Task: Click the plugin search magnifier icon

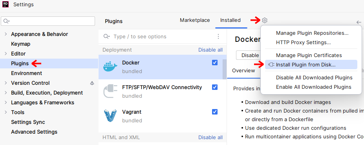Action: pyautogui.click(x=106, y=36)
